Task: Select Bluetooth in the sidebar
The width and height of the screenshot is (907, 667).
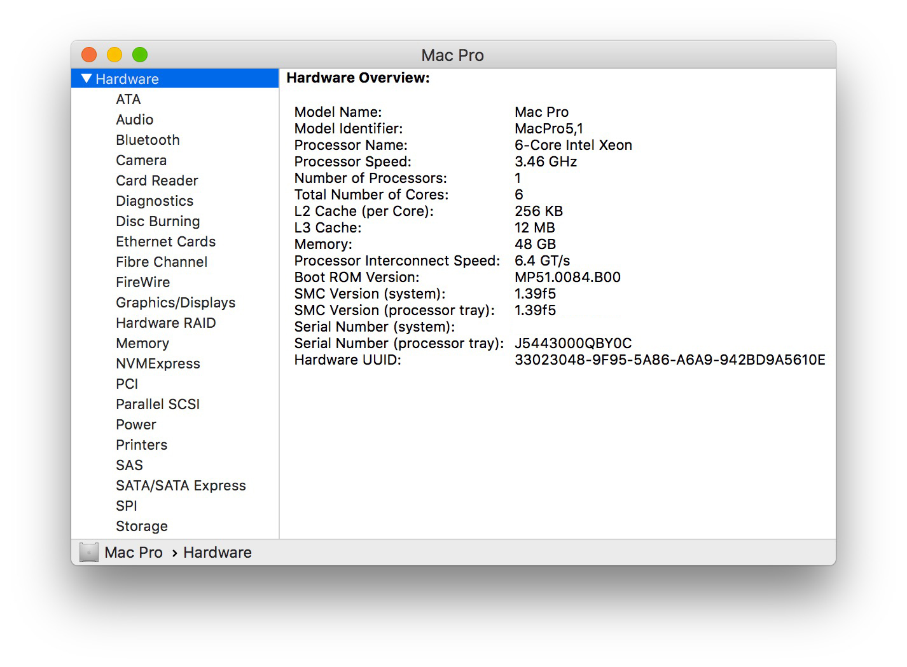Action: click(x=148, y=140)
